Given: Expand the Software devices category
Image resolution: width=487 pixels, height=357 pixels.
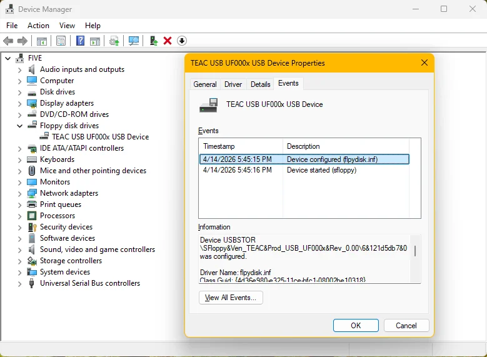Looking at the screenshot, I should pyautogui.click(x=19, y=239).
